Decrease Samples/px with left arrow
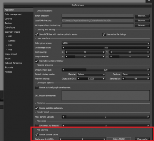 click(x=123, y=79)
